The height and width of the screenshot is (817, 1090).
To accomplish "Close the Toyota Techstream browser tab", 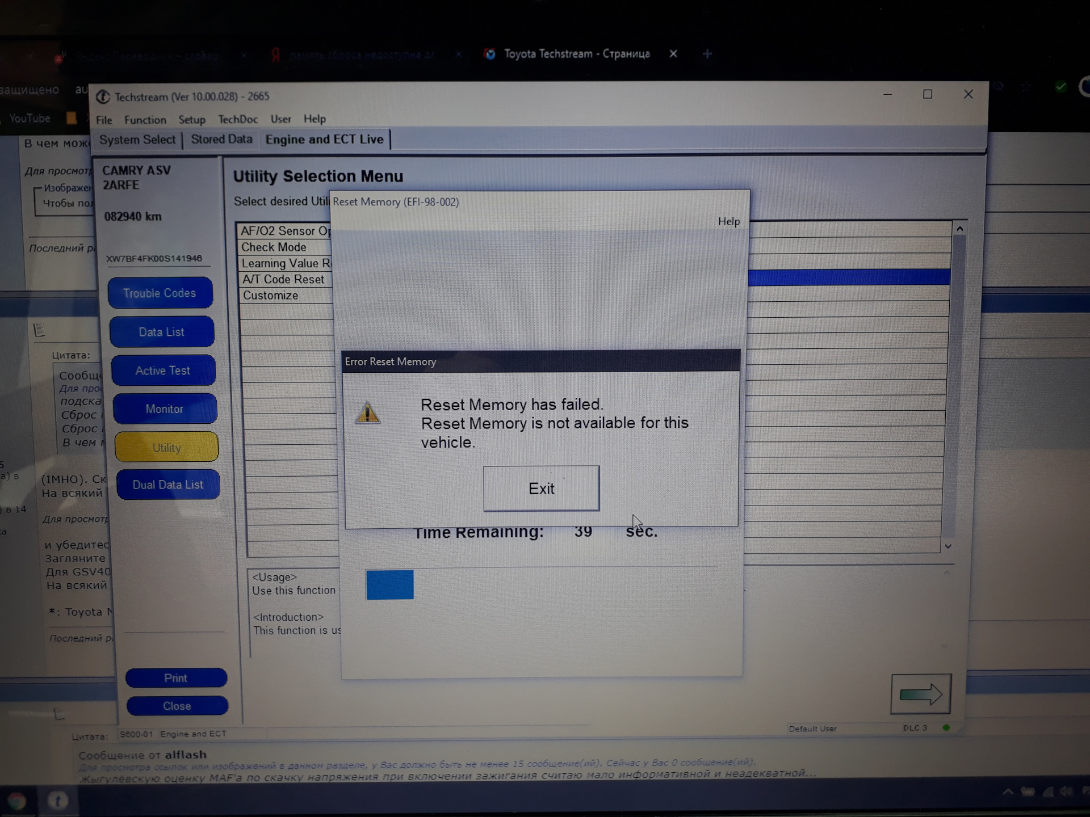I will (673, 54).
